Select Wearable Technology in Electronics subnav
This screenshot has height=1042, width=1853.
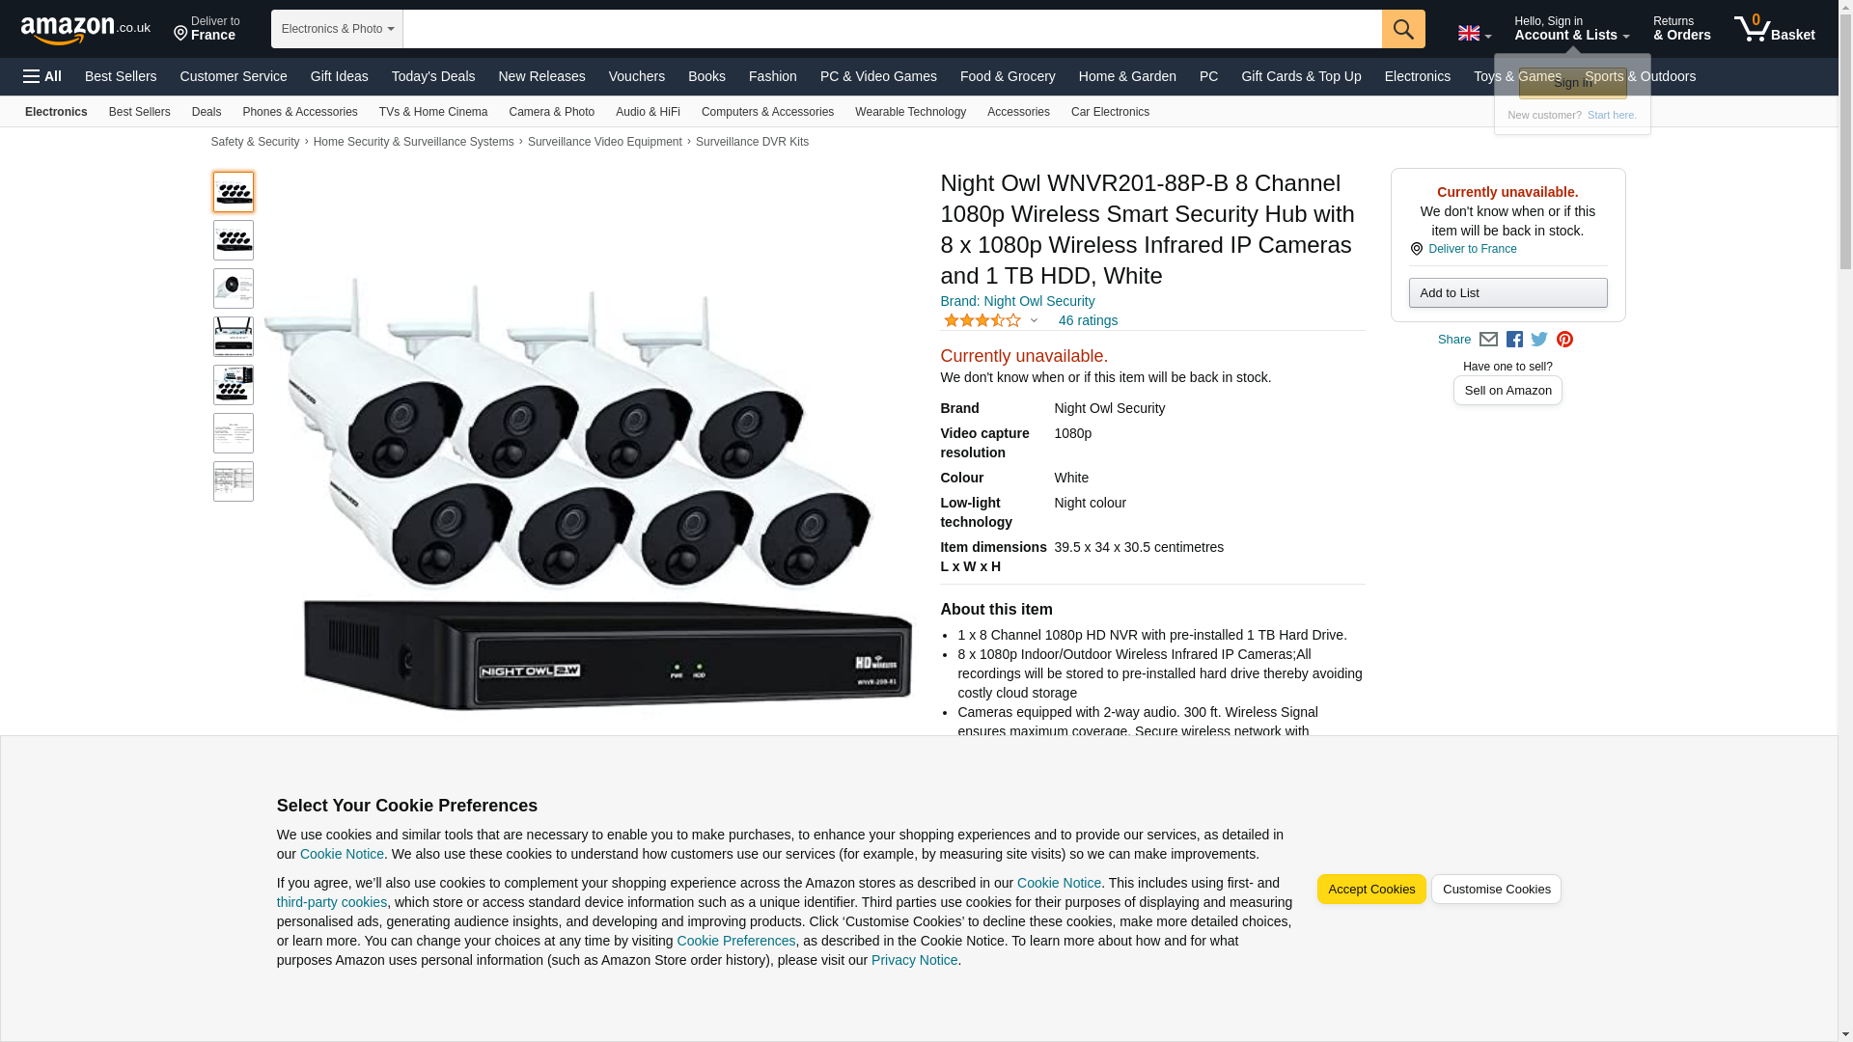(x=910, y=112)
